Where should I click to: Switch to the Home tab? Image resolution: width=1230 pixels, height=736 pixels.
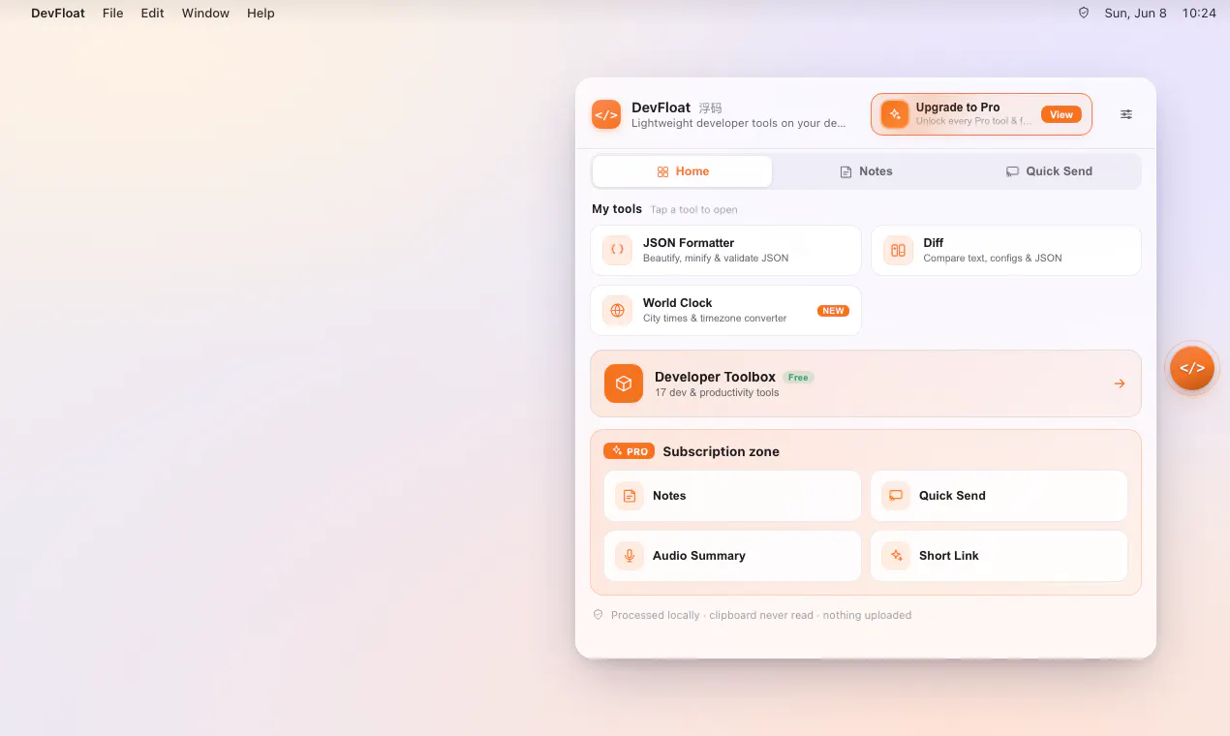(x=683, y=171)
